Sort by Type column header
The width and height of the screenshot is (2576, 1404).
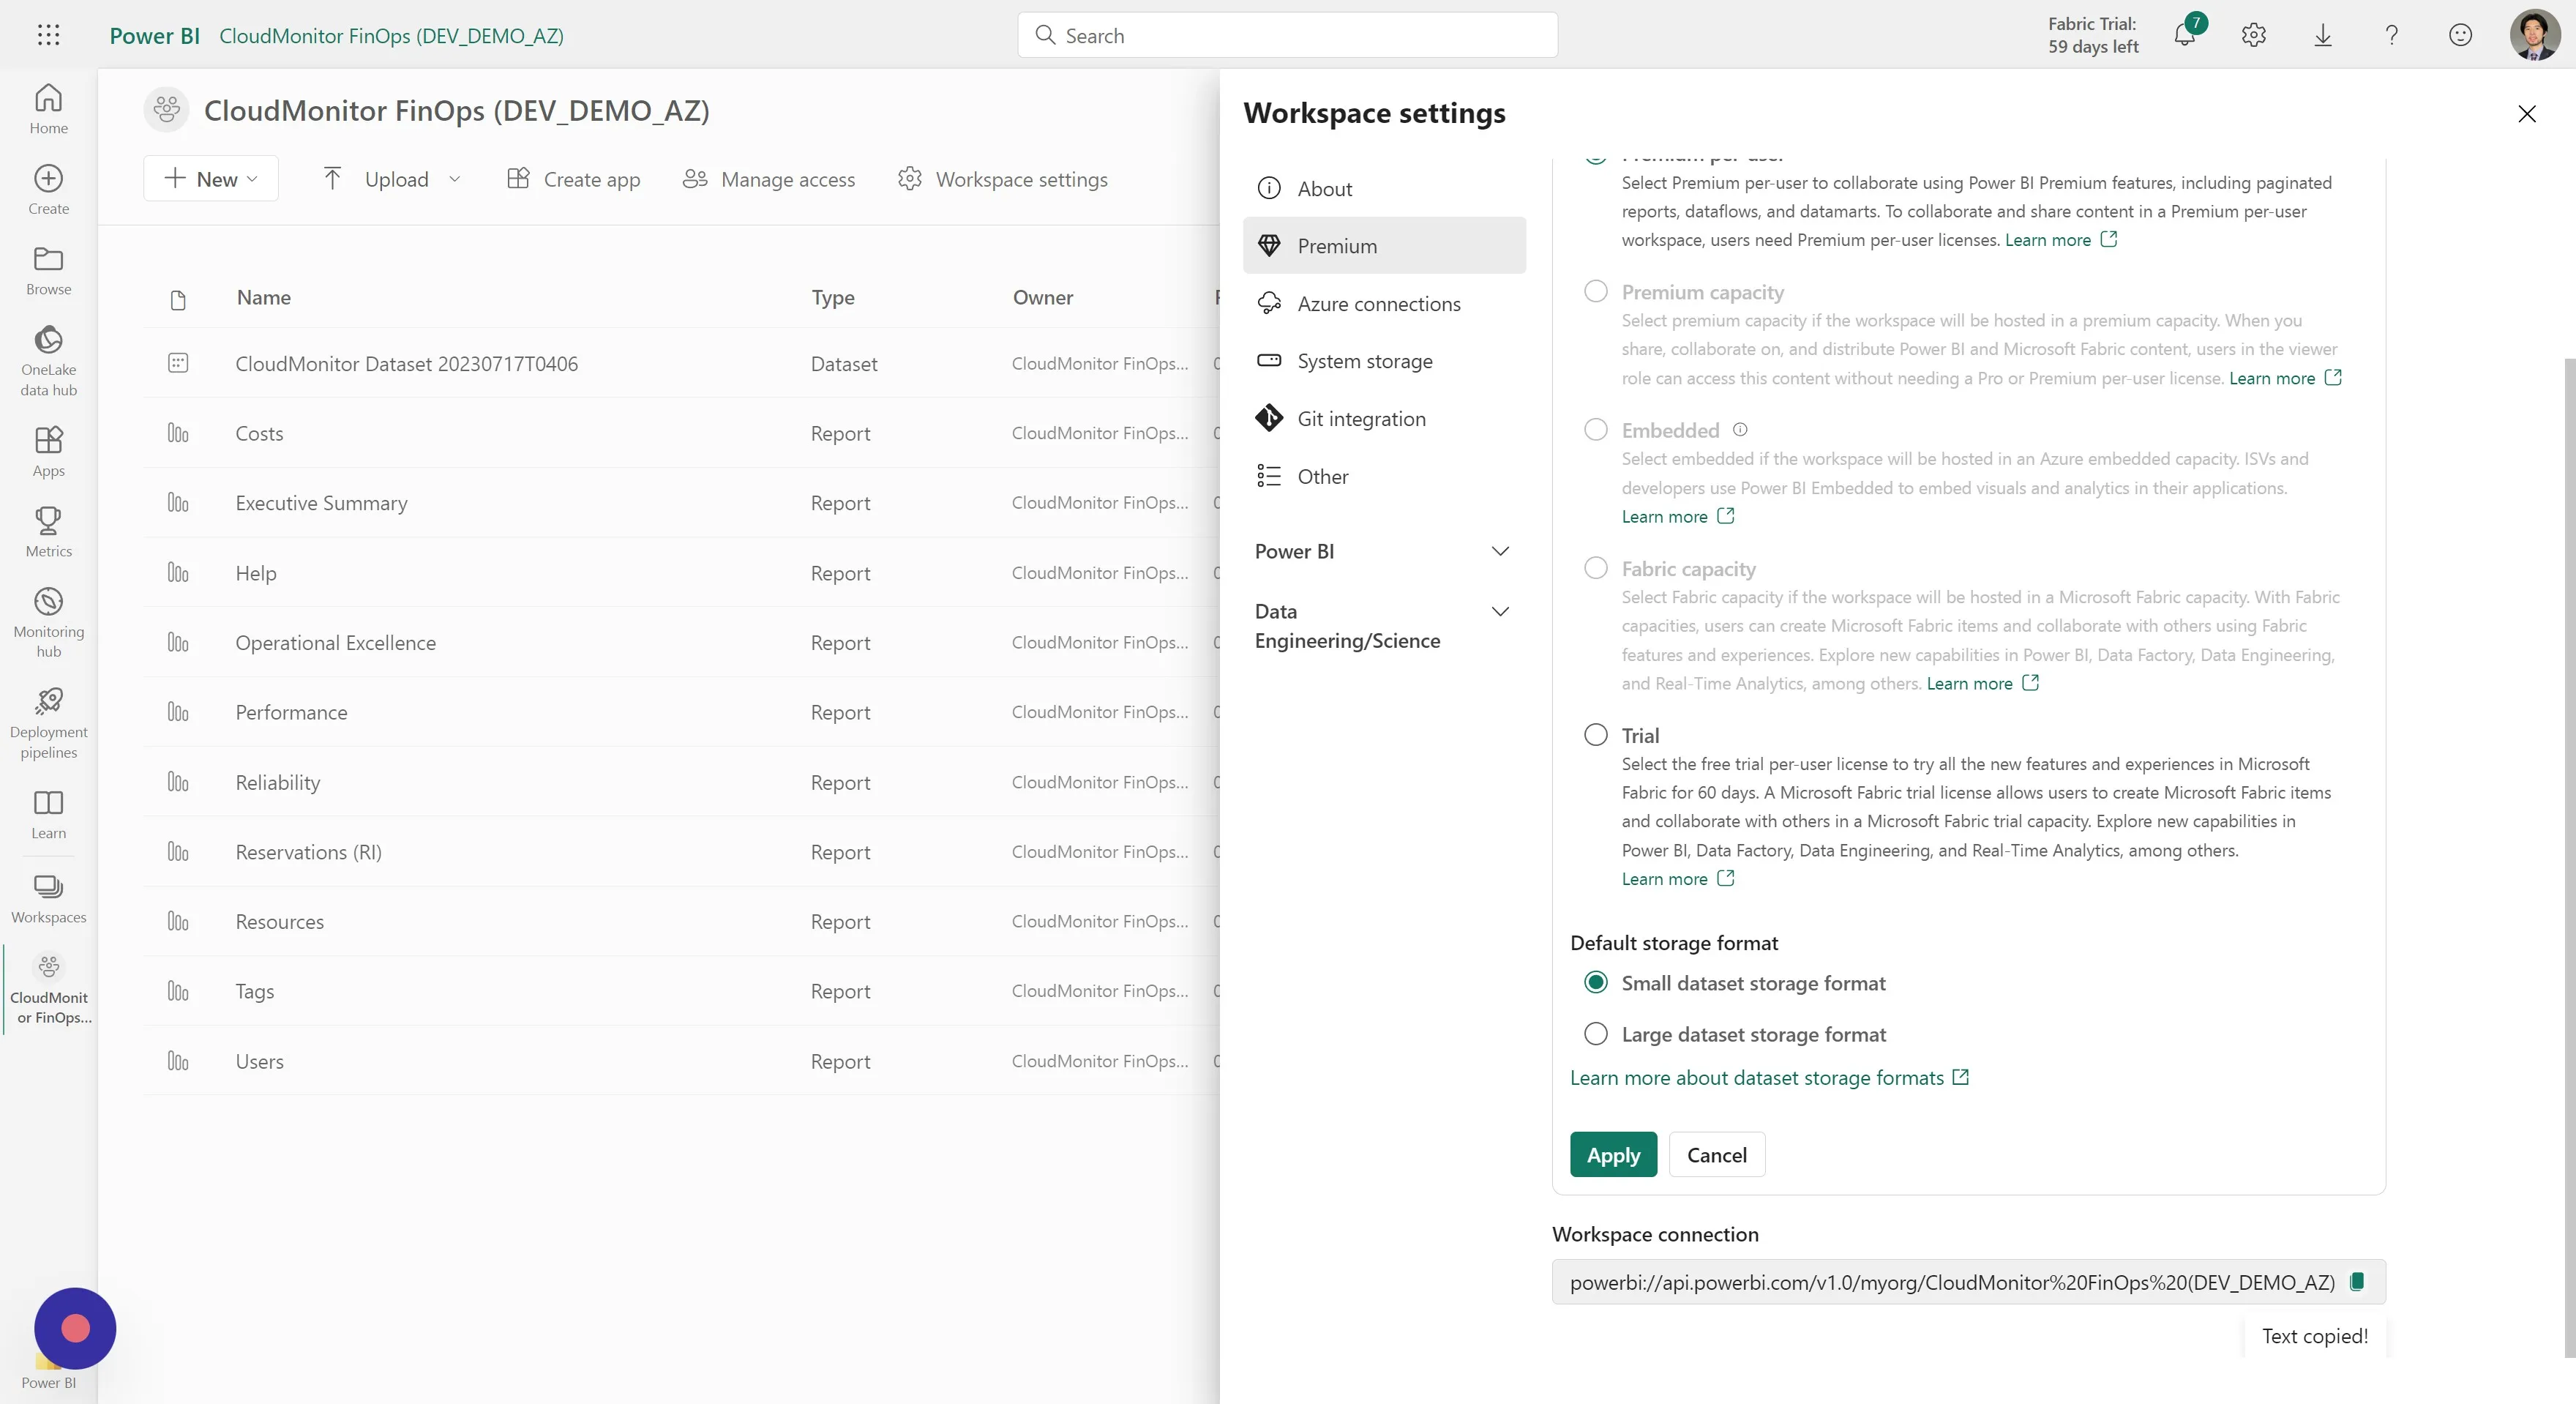coord(832,297)
